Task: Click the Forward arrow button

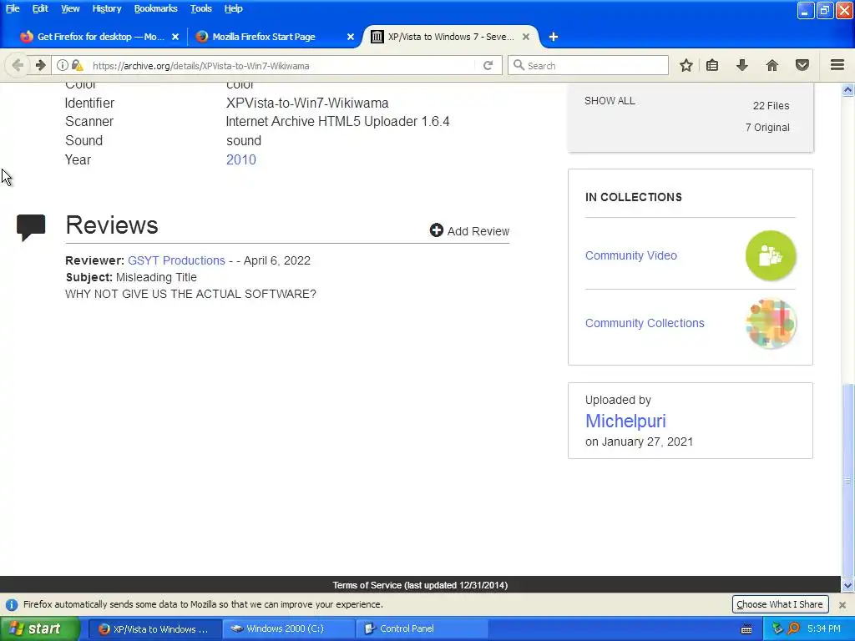Action: coord(40,65)
